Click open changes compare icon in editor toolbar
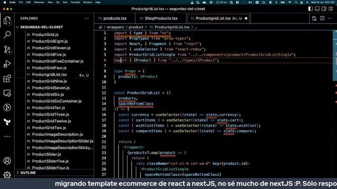The image size is (337, 189). coord(314,18)
